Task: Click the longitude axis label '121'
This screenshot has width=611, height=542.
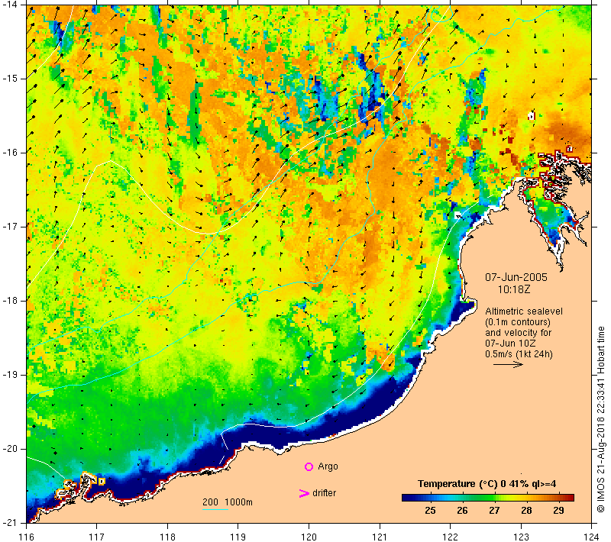Action: (x=380, y=537)
